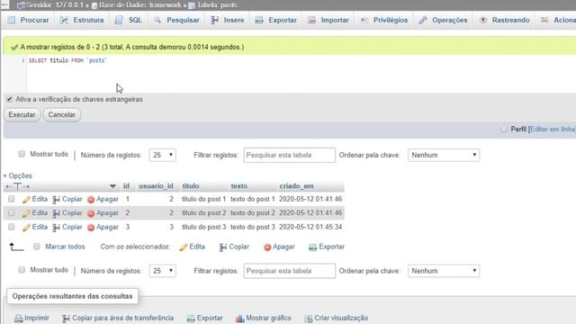The image size is (576, 324).
Task: Go to the Pesquisar tab
Action: click(x=176, y=20)
